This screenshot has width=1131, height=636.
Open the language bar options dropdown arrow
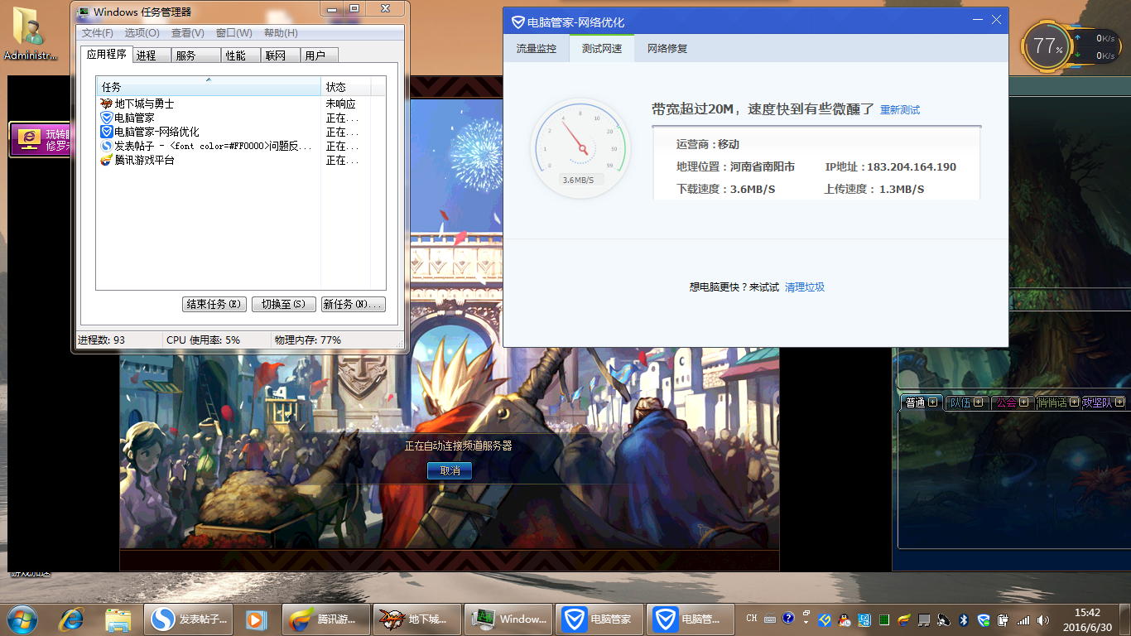[x=806, y=624]
